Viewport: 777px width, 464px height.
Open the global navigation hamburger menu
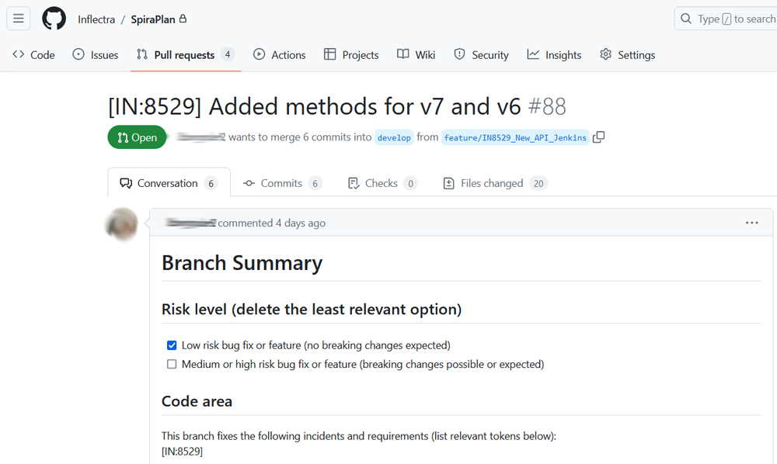click(x=18, y=18)
